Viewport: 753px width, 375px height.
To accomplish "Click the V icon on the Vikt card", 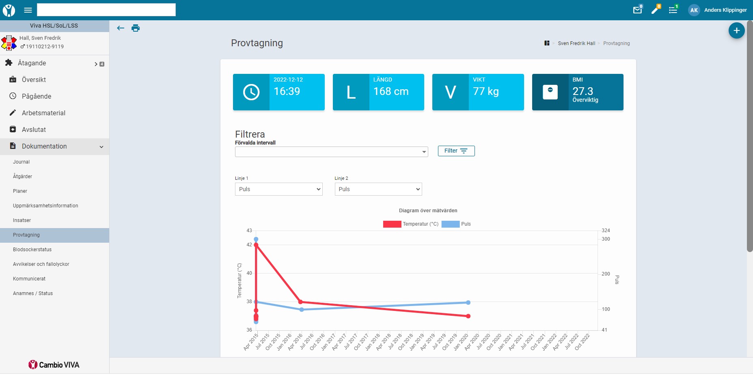I will 451,92.
